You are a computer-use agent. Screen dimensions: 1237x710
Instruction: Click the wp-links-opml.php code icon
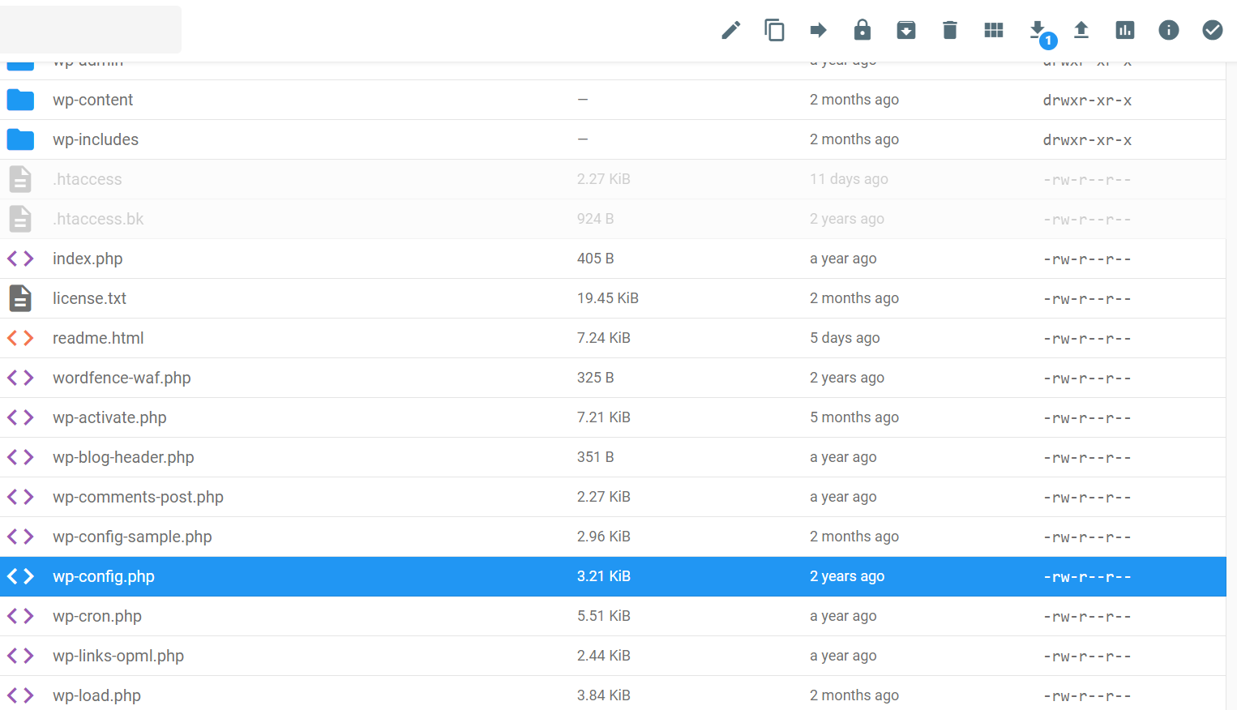pyautogui.click(x=20, y=656)
